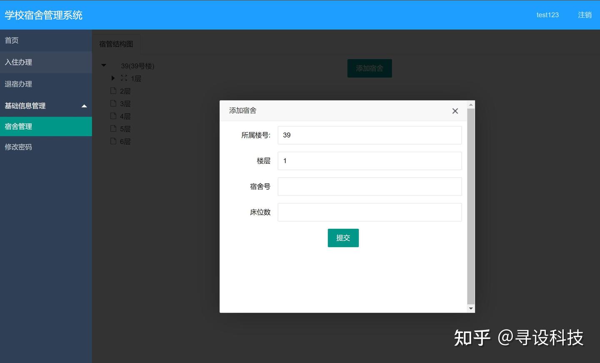The width and height of the screenshot is (600, 363).
Task: Click the document icon beside 6层
Action: pos(113,141)
